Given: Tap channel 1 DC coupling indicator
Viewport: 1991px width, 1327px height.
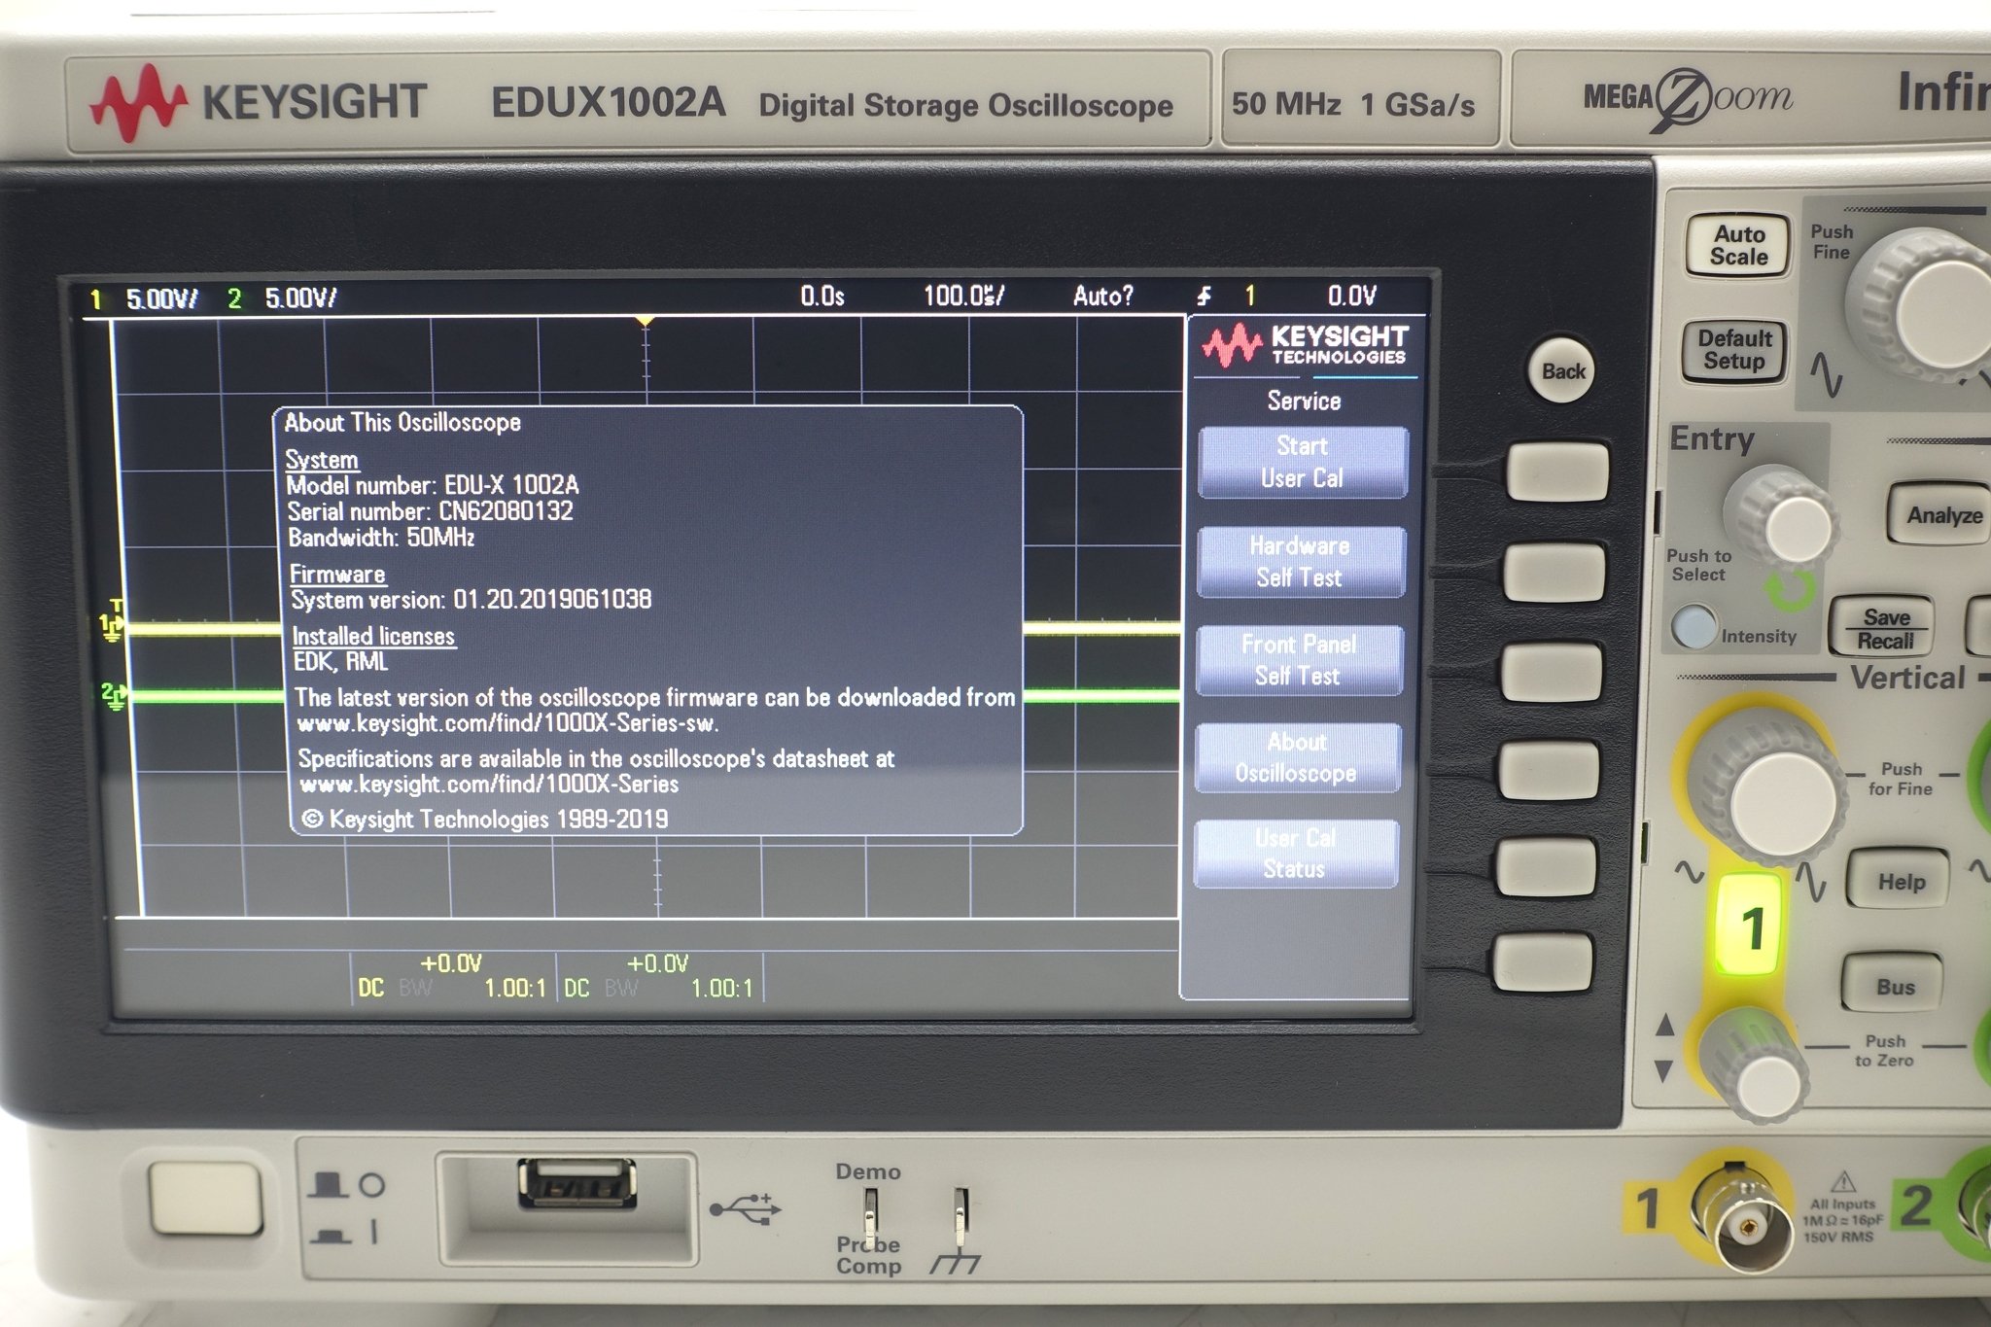Looking at the screenshot, I should tap(370, 989).
